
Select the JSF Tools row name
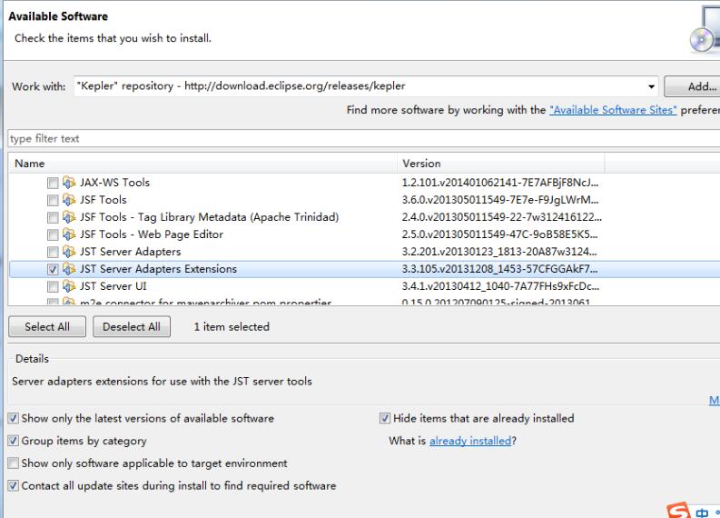[104, 200]
